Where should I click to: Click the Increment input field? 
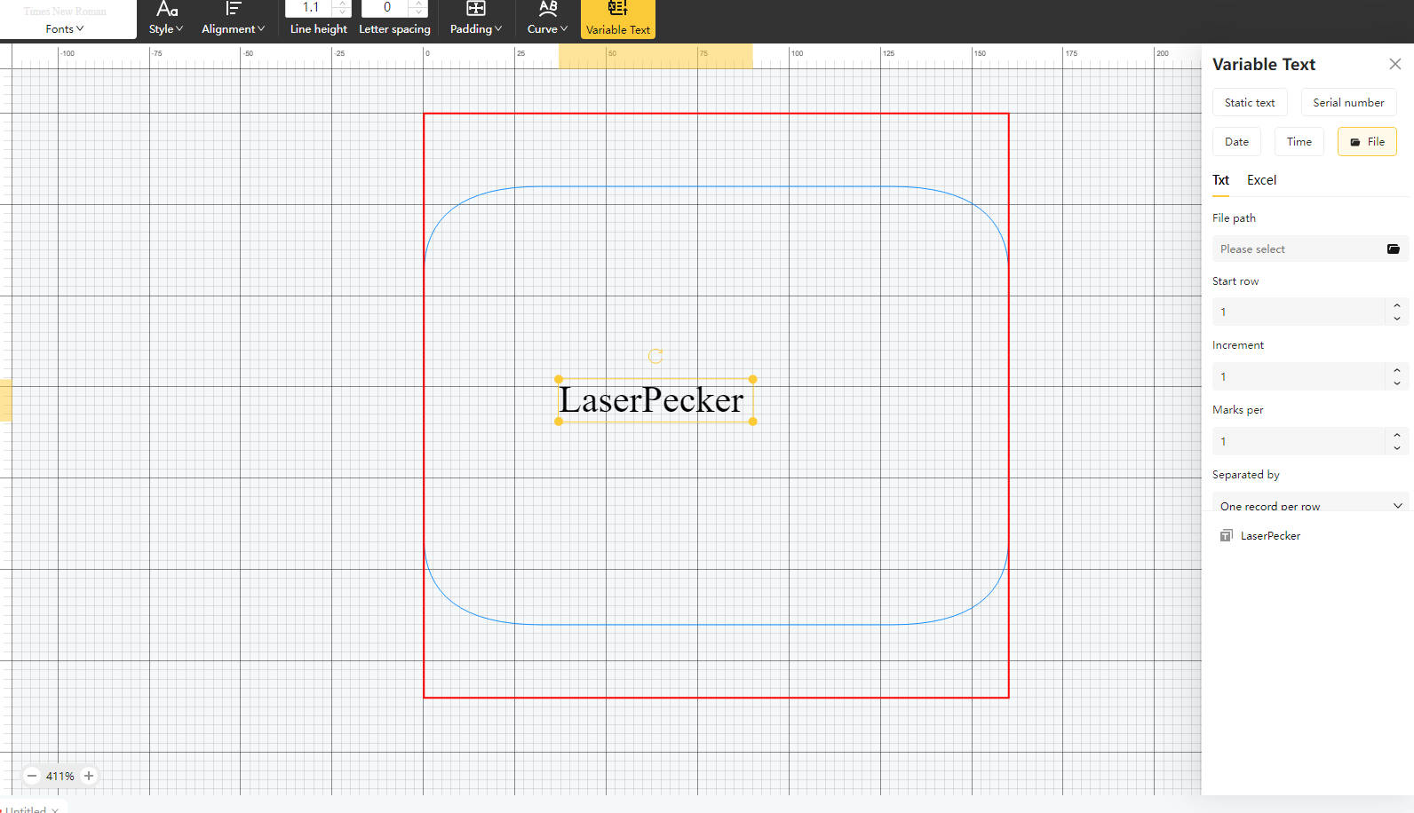click(x=1298, y=376)
